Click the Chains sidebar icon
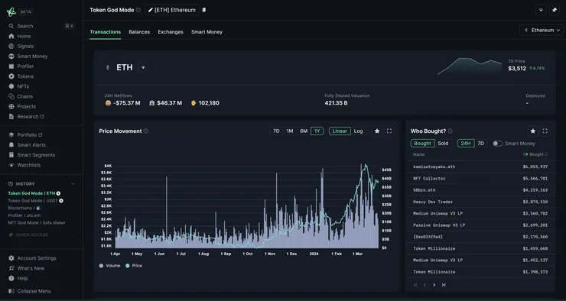This screenshot has width=566, height=301. (x=11, y=96)
